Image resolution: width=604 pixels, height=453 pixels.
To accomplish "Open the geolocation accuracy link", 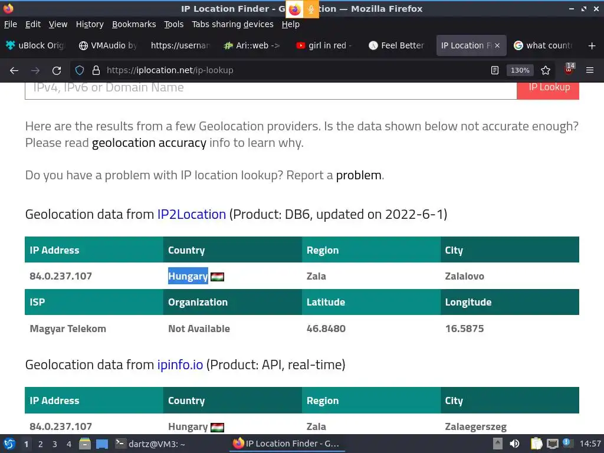I will point(149,143).
